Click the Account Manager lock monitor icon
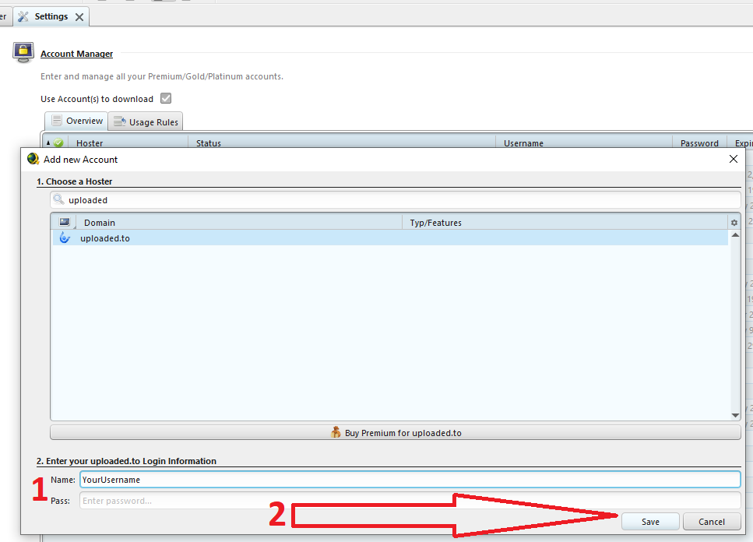Viewport: 753px width, 542px height. [x=23, y=52]
